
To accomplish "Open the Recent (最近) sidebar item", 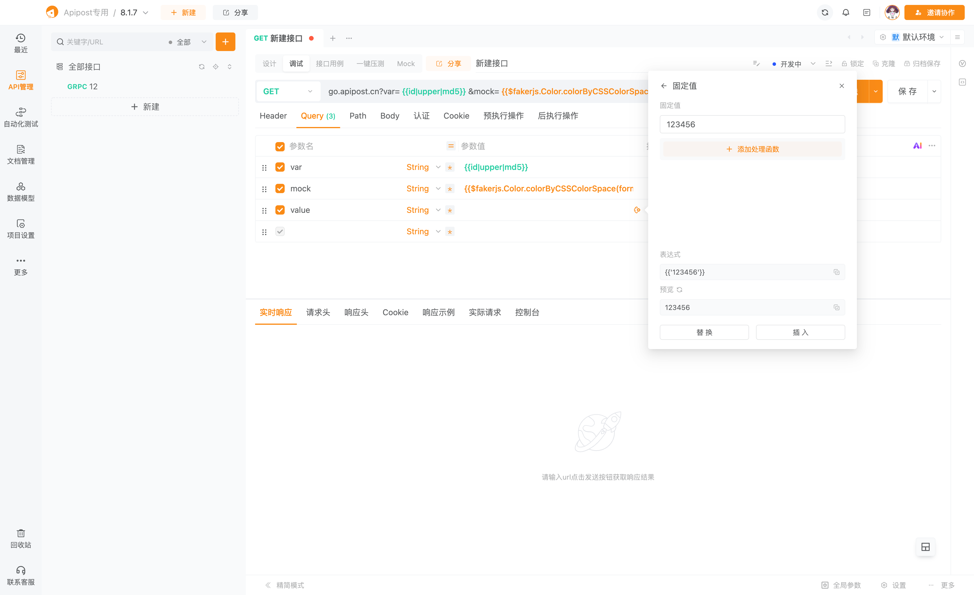I will 21,43.
